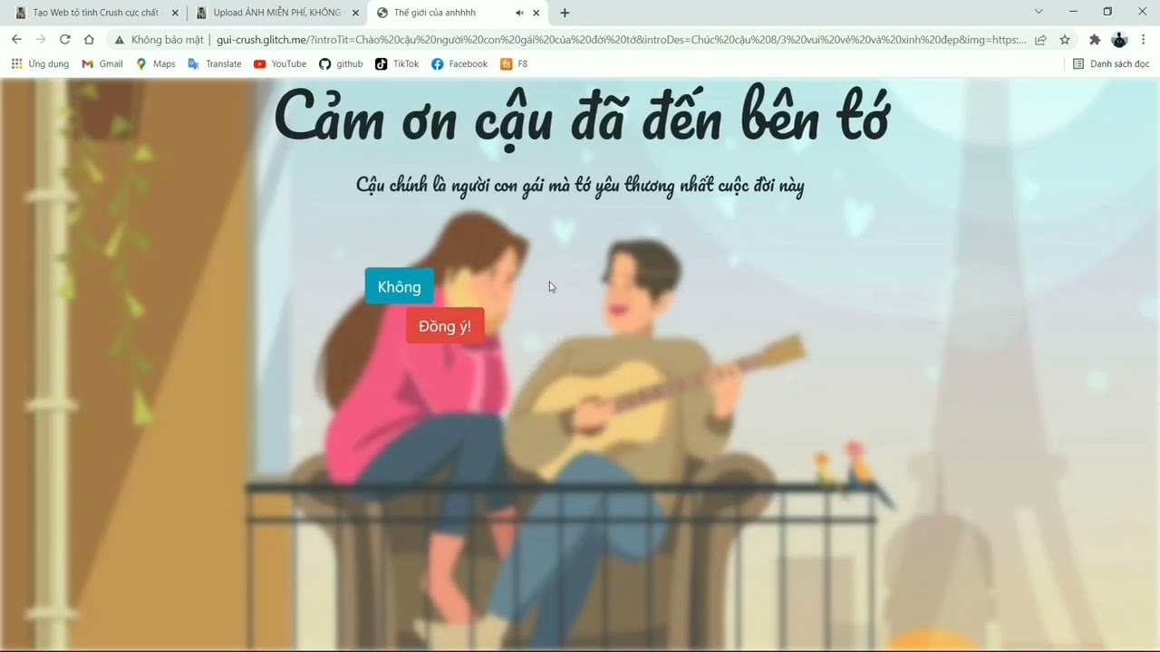Screen dimensions: 1160x652
Task: Open the Ứng dụng apps bookmark
Action: (40, 63)
